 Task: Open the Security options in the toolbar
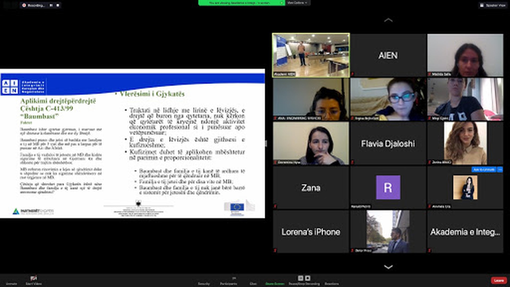204,281
